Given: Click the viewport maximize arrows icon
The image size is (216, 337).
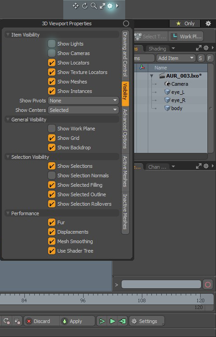Looking at the screenshot, I should (x=102, y=6).
